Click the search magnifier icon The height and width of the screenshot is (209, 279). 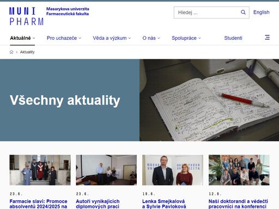tap(243, 13)
